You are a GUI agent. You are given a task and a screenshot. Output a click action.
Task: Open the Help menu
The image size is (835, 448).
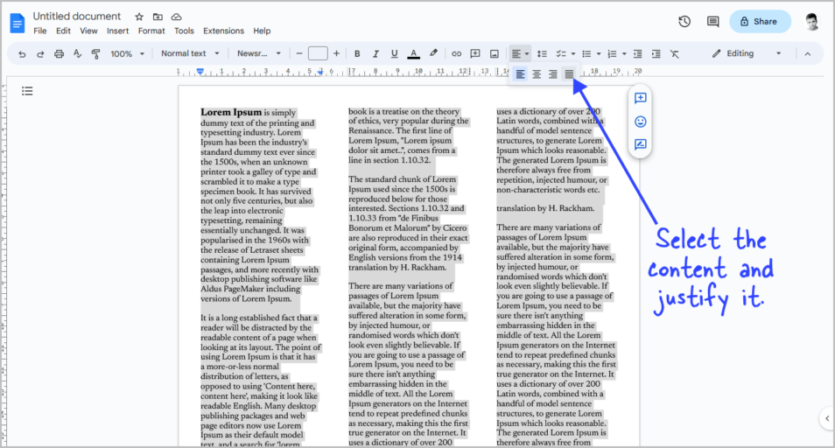click(x=262, y=31)
